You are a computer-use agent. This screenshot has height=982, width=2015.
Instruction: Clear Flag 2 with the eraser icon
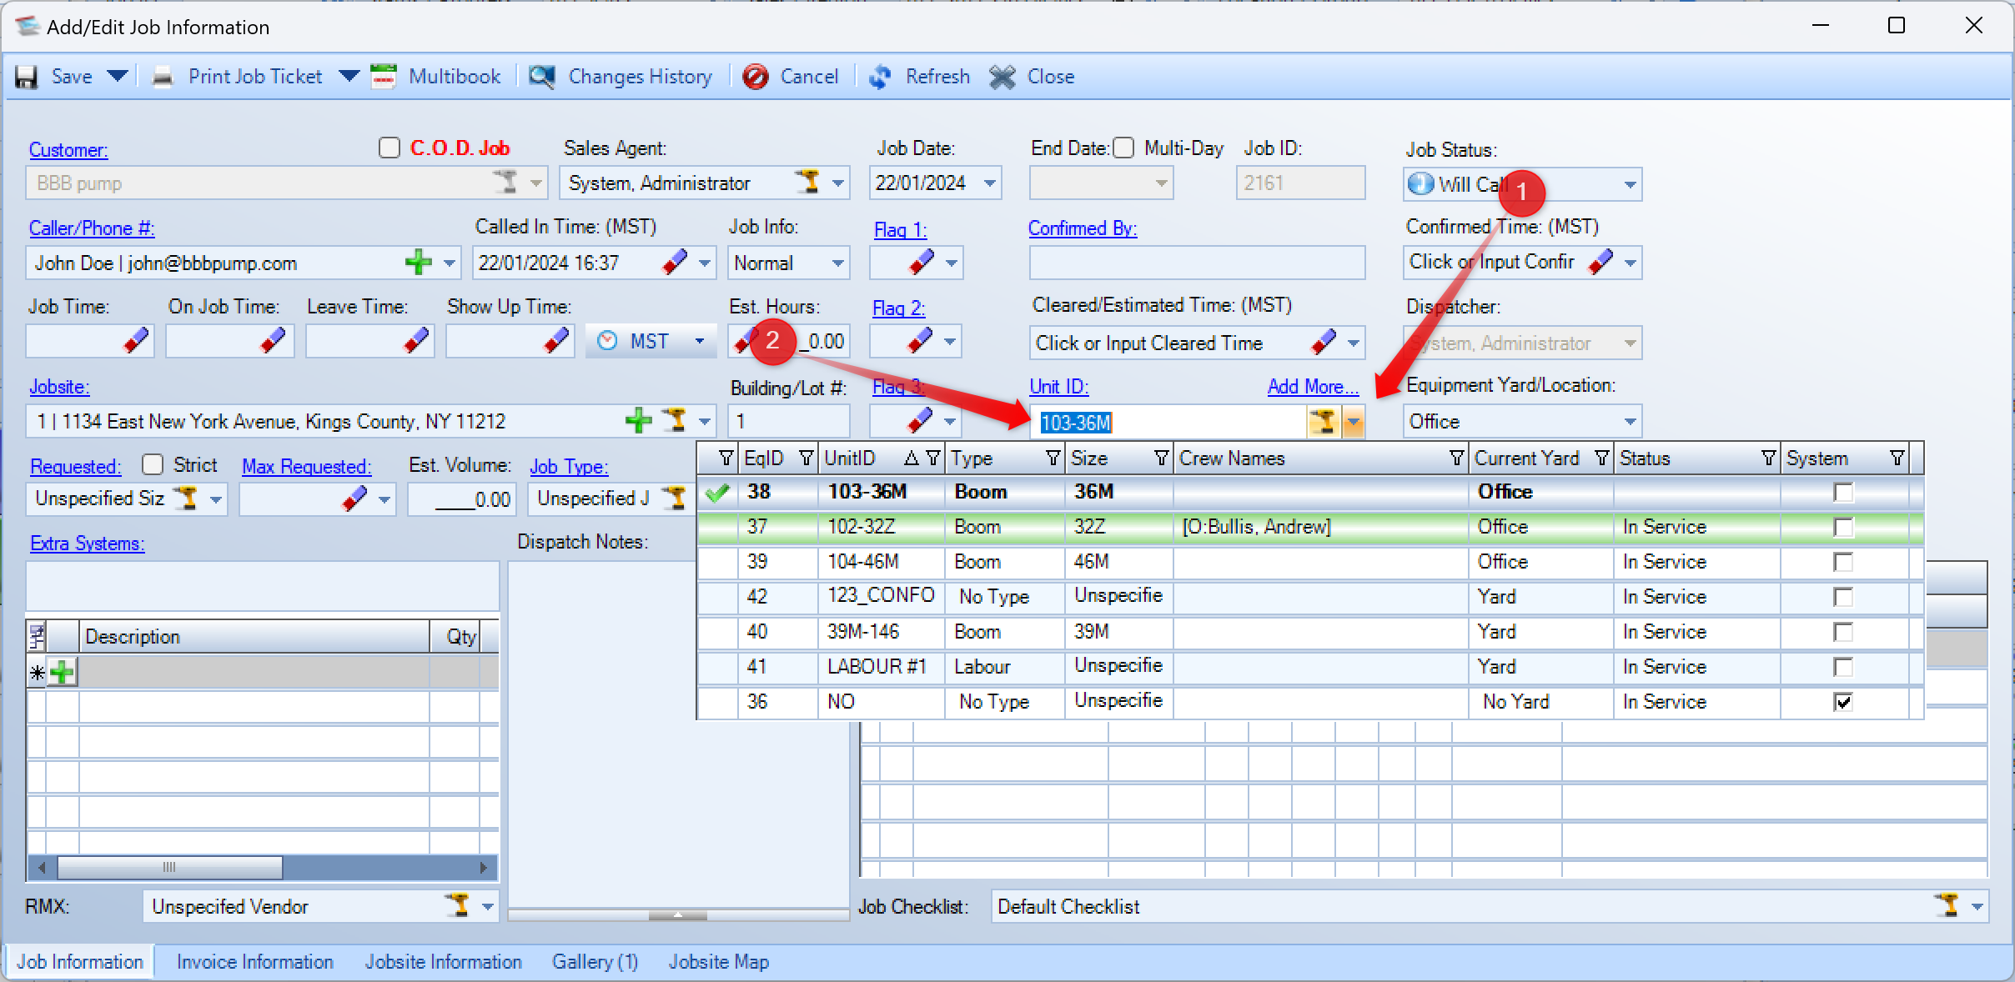[x=920, y=341]
